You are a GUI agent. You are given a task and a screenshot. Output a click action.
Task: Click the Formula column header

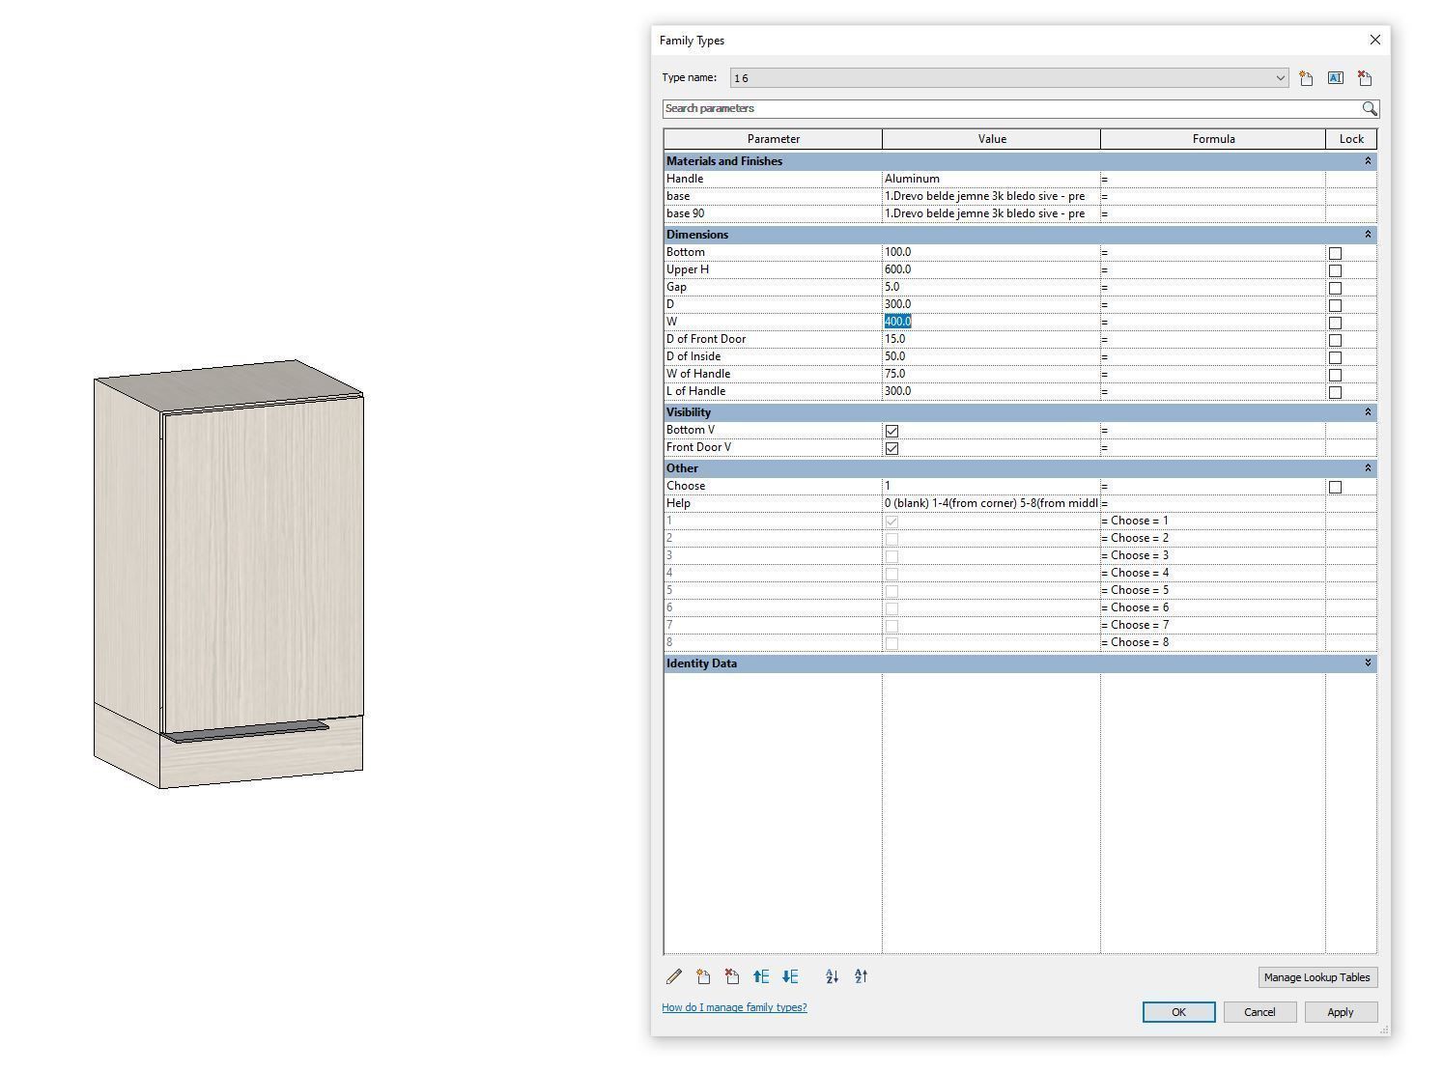[x=1213, y=139]
